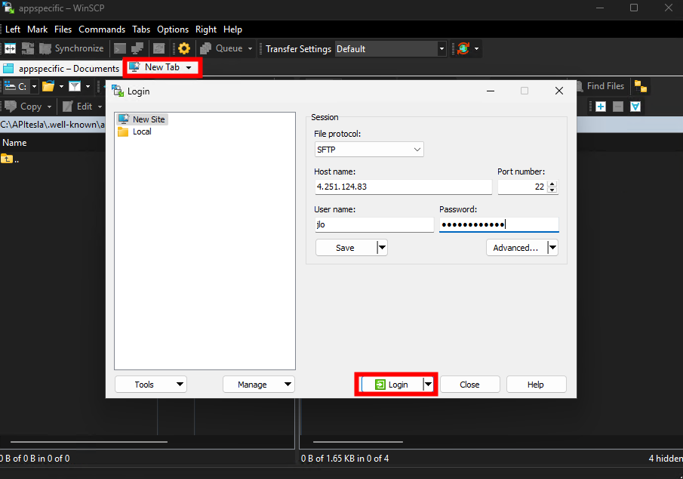This screenshot has width=683, height=479.
Task: Click the blue plus select files icon
Action: [x=601, y=107]
